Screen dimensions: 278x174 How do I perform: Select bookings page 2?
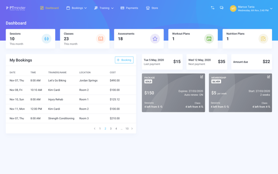tap(105, 129)
